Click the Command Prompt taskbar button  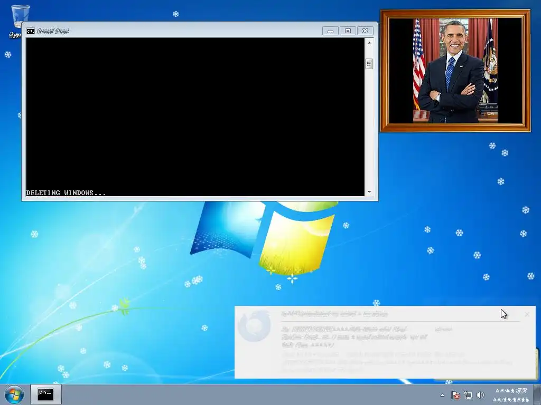pyautogui.click(x=45, y=394)
